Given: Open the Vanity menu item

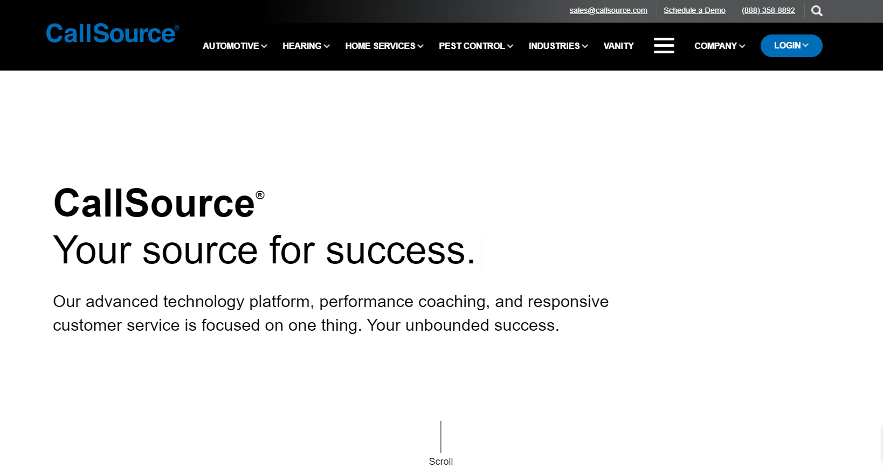Looking at the screenshot, I should click(618, 46).
